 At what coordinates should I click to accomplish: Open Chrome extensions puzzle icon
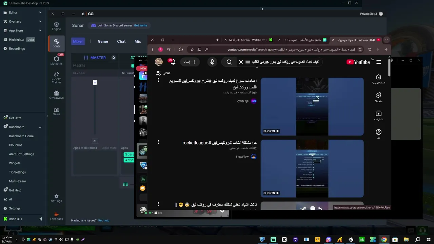[181, 49]
